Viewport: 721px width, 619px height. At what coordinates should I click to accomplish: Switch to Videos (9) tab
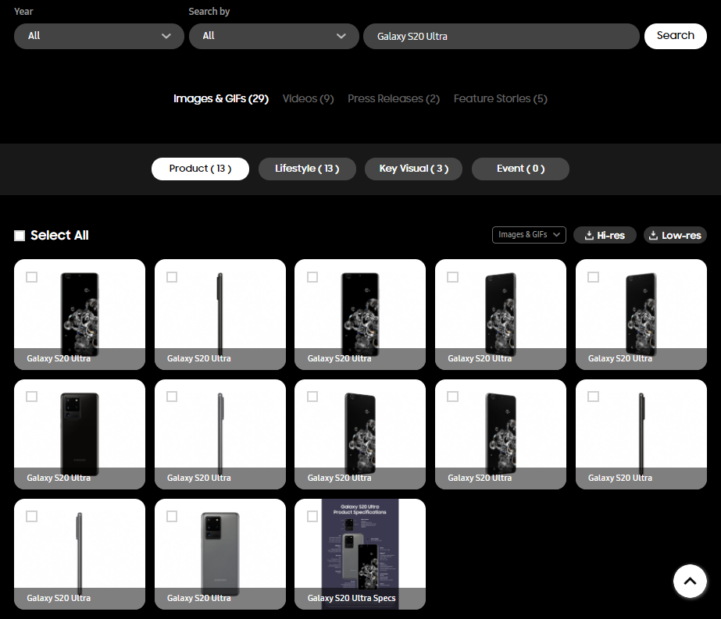pyautogui.click(x=308, y=98)
